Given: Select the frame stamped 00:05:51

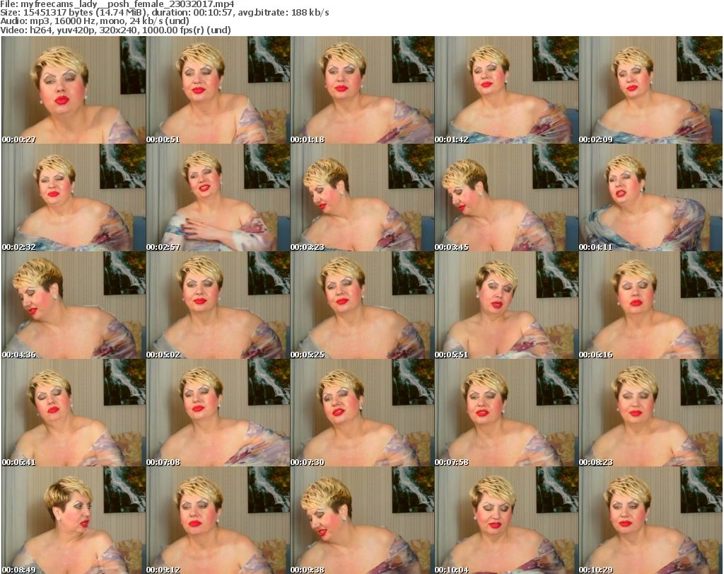Looking at the screenshot, I should (x=506, y=305).
